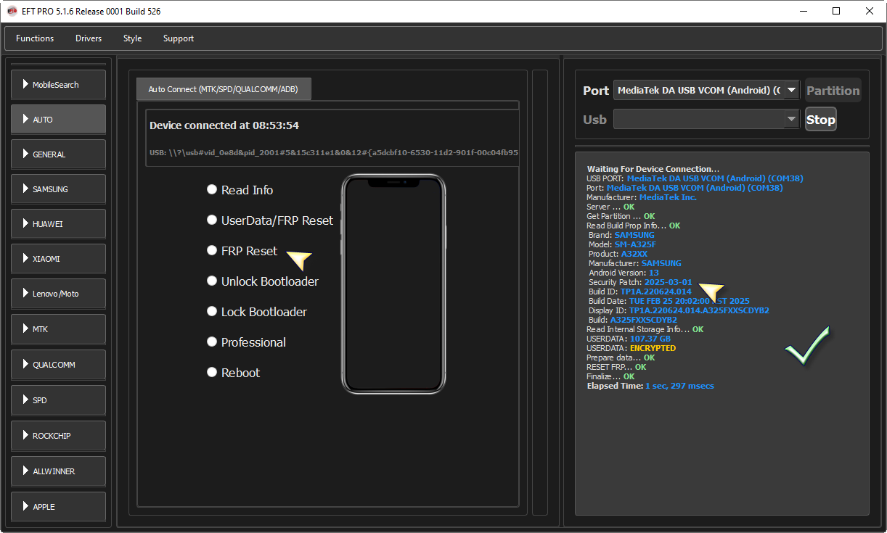
Task: Click the phone preview image
Action: click(393, 284)
